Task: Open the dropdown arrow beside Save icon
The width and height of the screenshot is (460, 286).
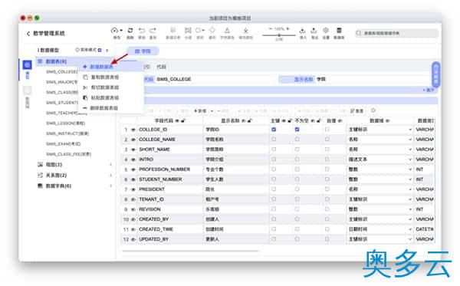Action: click(x=121, y=30)
